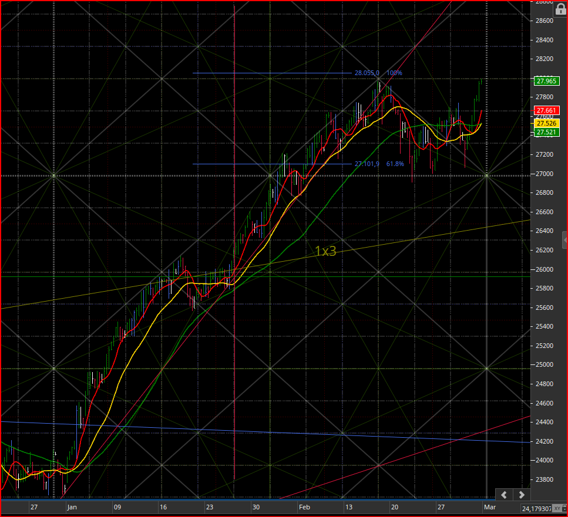Click the 25000 price axis label
The height and width of the screenshot is (517, 568).
[545, 364]
